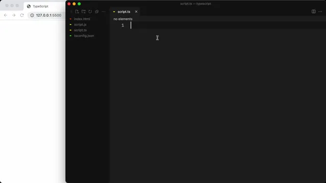Open explorer more actions ellipsis menu
The image size is (326, 183).
click(103, 12)
